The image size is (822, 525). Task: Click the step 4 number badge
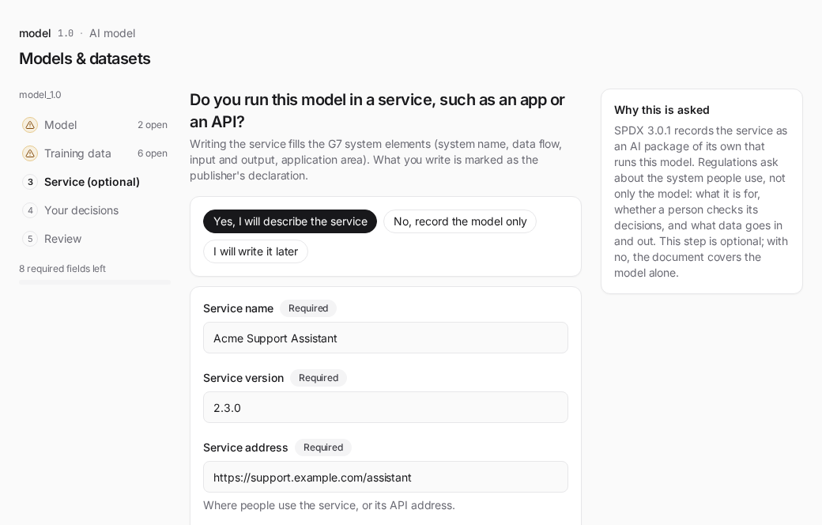pyautogui.click(x=30, y=210)
